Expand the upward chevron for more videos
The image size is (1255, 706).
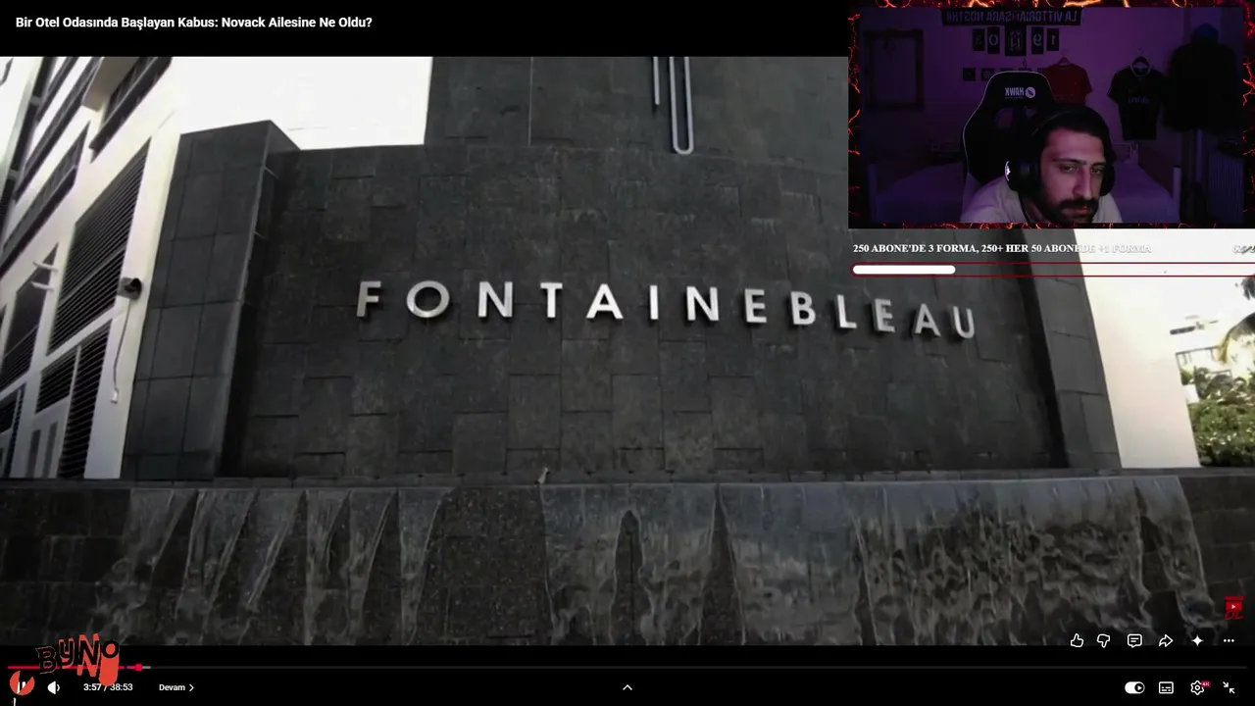tap(627, 687)
